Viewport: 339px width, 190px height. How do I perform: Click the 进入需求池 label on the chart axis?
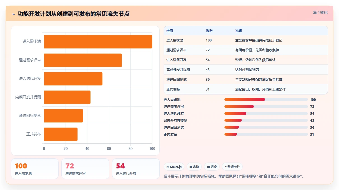[x=32, y=41]
